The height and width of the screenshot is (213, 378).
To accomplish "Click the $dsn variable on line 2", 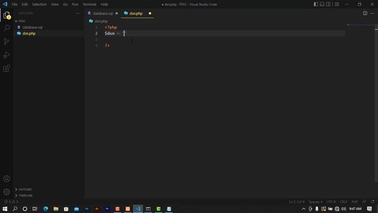I will tap(110, 33).
